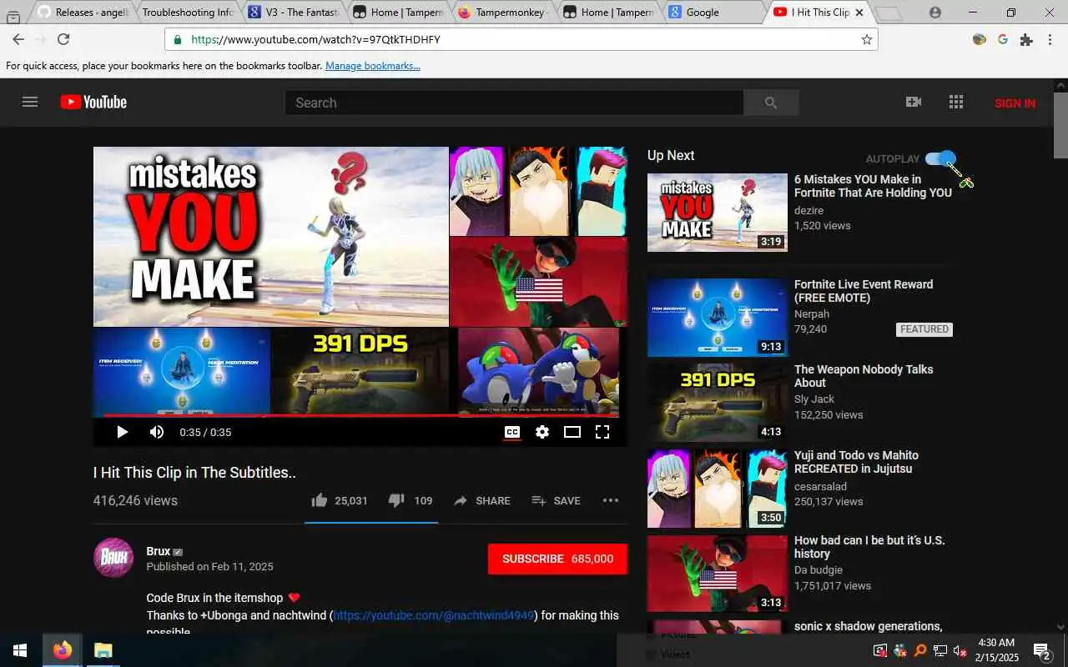Close the I Hit This Clip tab

(859, 13)
